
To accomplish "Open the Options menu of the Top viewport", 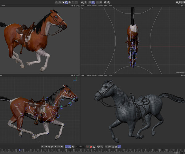I will click(x=100, y=6).
